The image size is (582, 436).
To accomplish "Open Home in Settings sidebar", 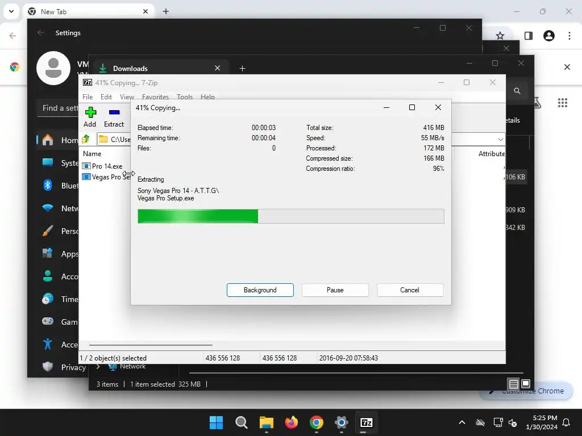I will tap(59, 140).
